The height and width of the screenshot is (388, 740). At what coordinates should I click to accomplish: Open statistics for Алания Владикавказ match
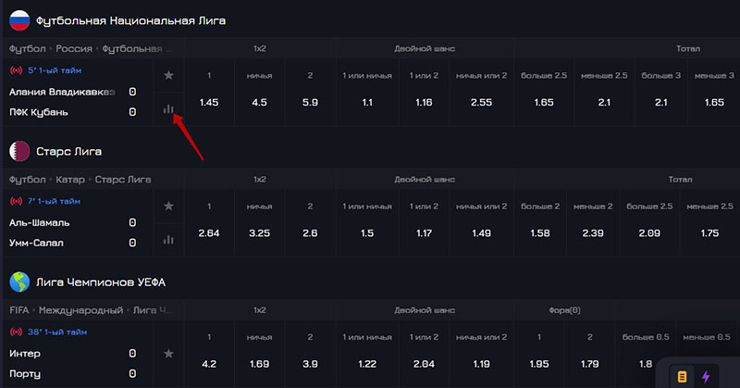coord(168,110)
